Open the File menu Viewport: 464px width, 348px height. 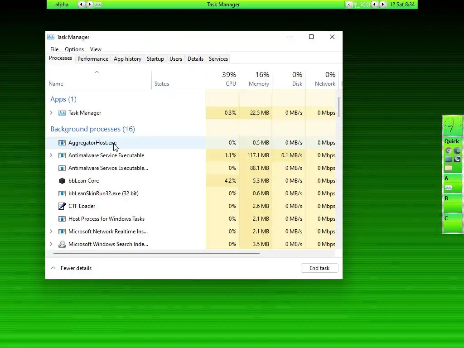pyautogui.click(x=54, y=49)
